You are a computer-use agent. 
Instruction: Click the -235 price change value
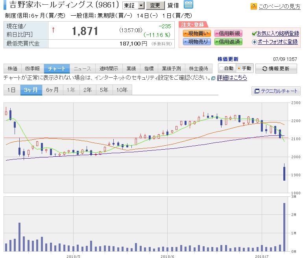point(165,26)
